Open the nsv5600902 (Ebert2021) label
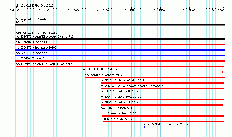This screenshot has height=137, width=232. [x=119, y=113]
